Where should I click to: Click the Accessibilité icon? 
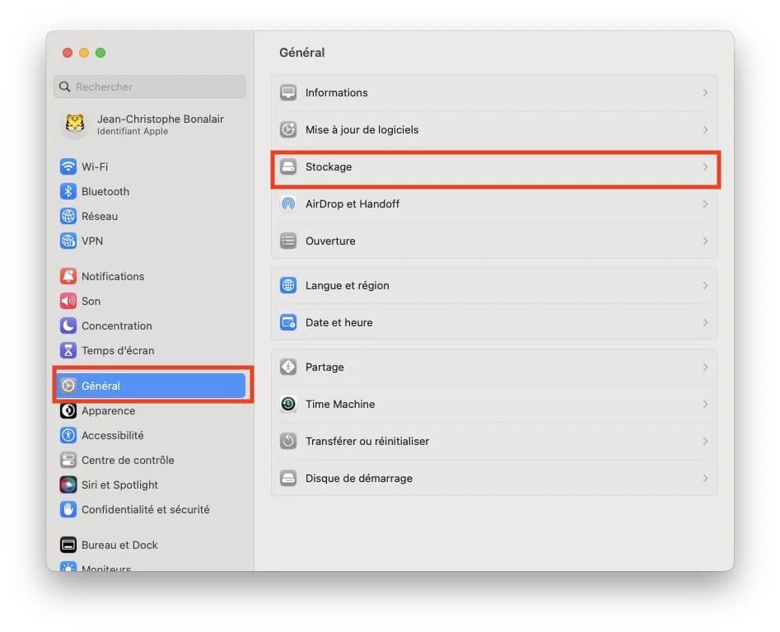[68, 435]
